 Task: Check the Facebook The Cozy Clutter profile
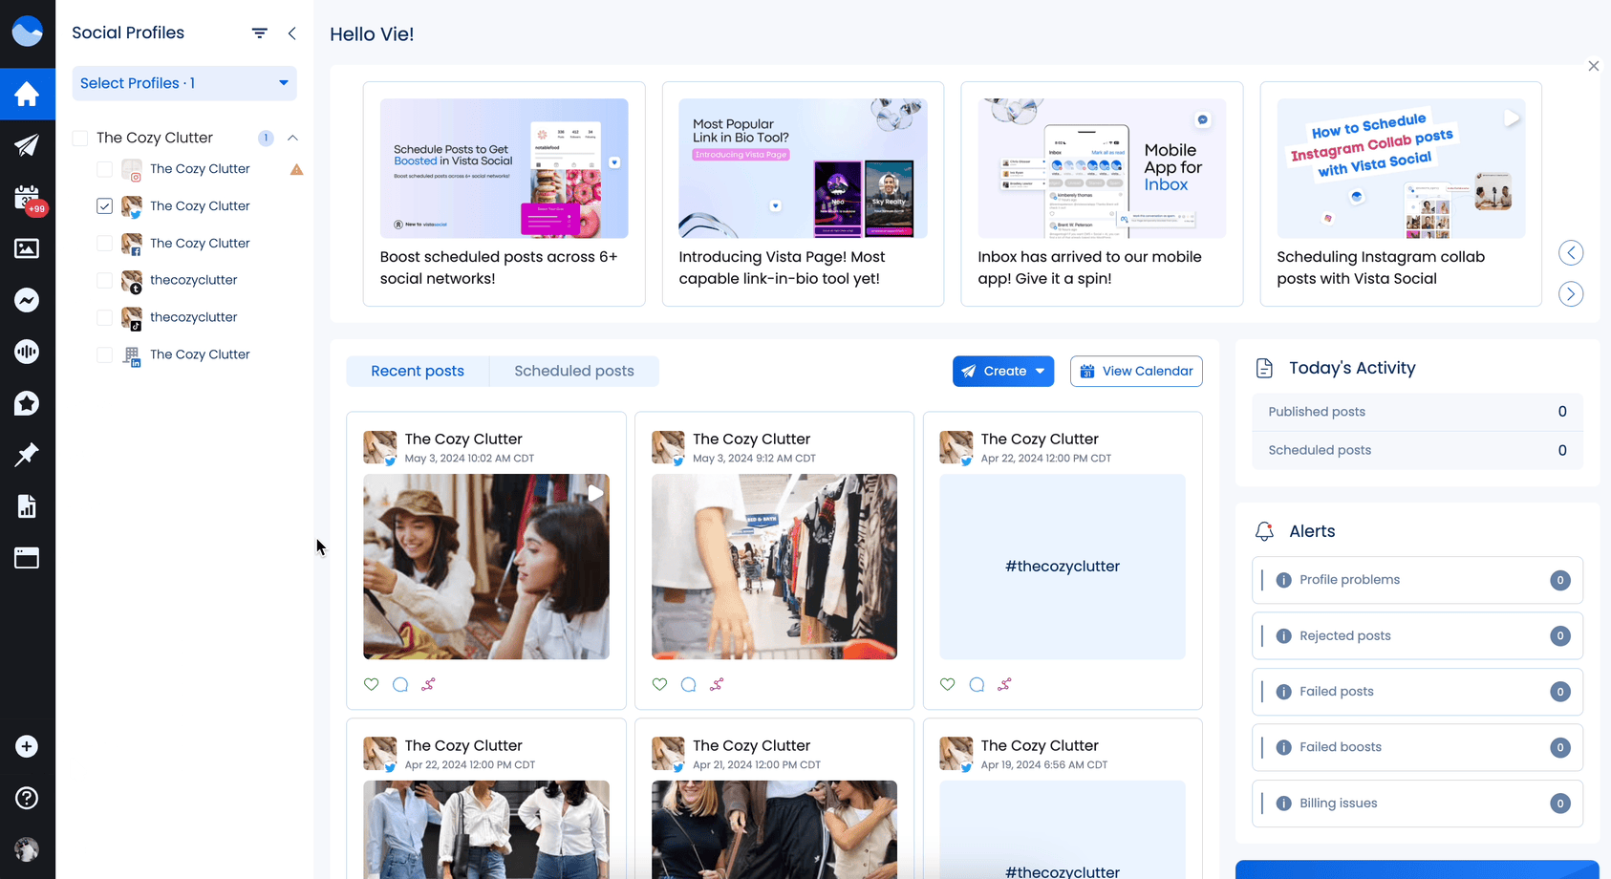105,244
